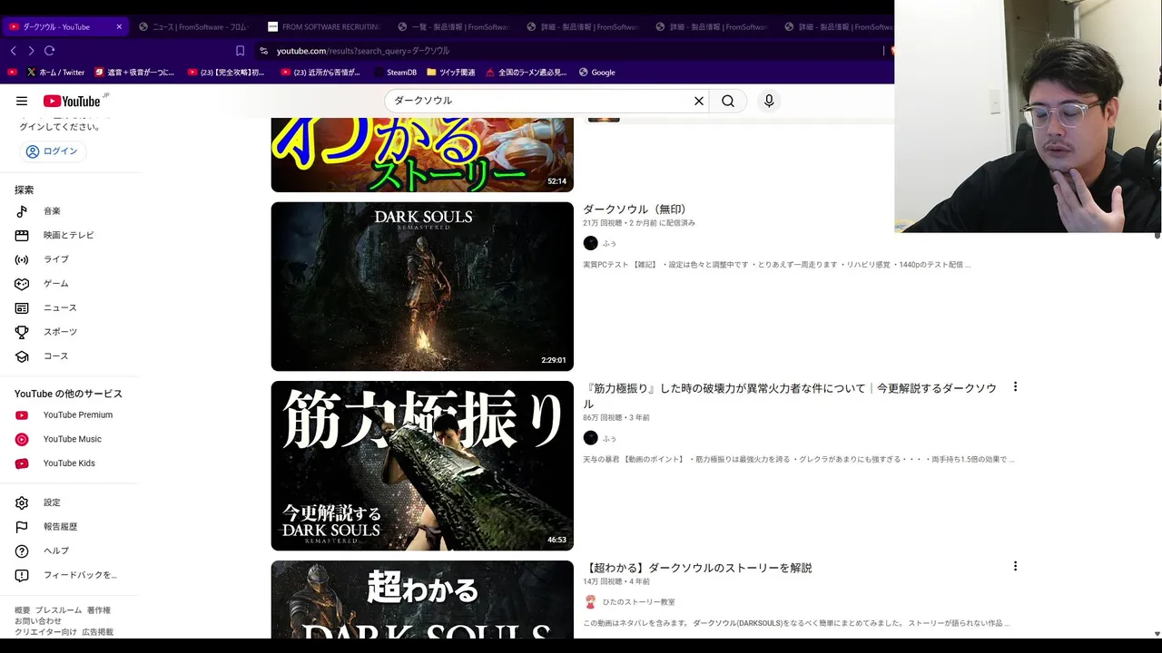Open the DARK SOULS Remastered bonfire thumbnail
The width and height of the screenshot is (1162, 653).
point(422,287)
